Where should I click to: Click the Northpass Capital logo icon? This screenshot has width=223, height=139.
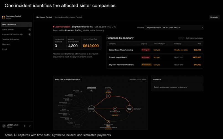(x=3, y=17)
